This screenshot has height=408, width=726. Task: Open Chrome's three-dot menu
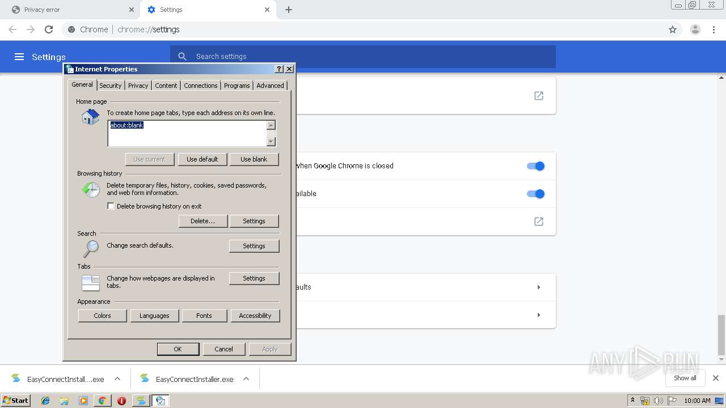[714, 29]
